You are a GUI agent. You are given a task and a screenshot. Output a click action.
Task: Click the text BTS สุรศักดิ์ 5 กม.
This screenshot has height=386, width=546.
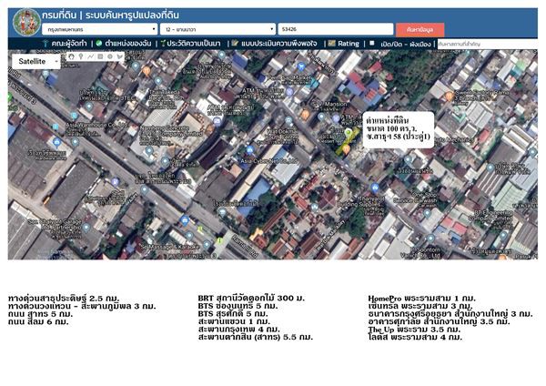coord(233,313)
